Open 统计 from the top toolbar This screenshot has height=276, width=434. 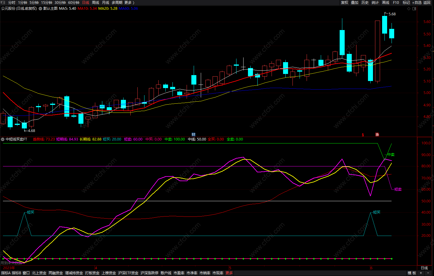click(375, 2)
